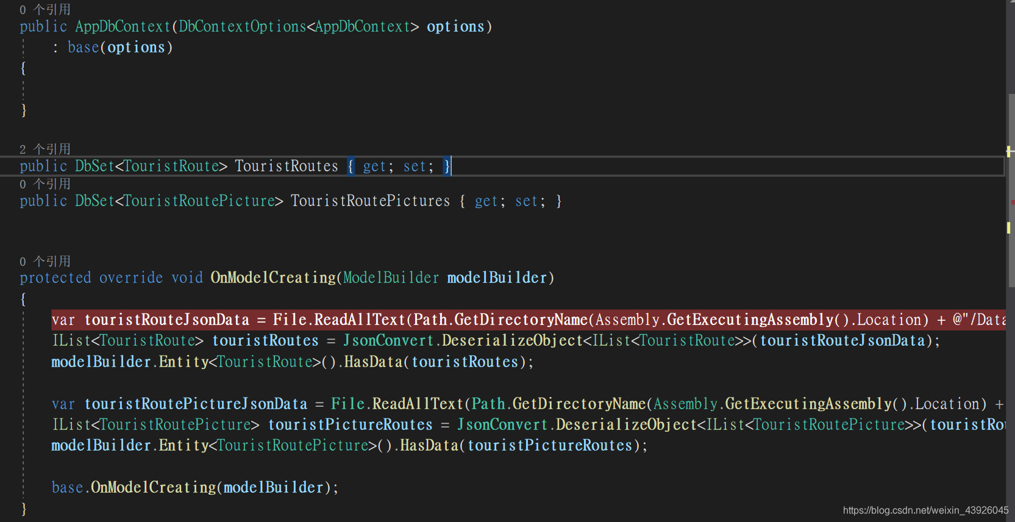Screen dimensions: 1015x522
Task: Click IList<TouristRoute> type in touristRoutes declaration
Action: [x=128, y=341]
